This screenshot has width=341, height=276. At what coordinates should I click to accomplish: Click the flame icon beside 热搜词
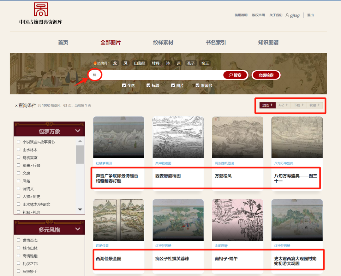pyautogui.click(x=95, y=63)
